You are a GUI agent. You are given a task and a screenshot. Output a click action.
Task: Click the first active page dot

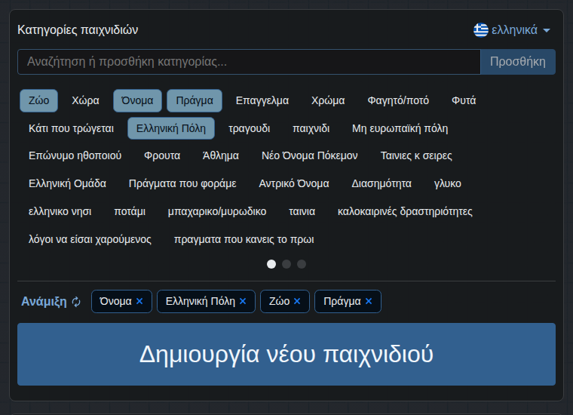pos(271,264)
